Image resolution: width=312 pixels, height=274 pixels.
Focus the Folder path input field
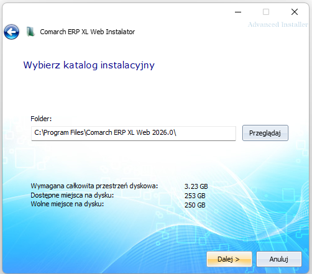coord(134,134)
